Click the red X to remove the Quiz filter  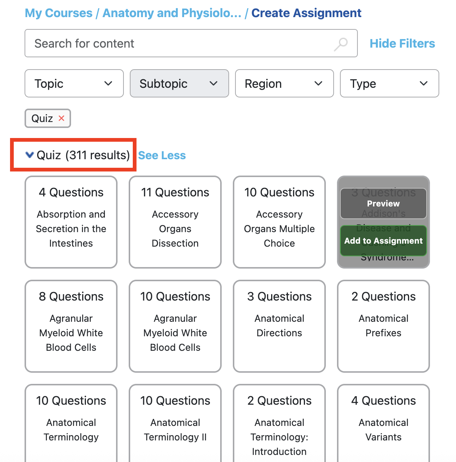61,118
